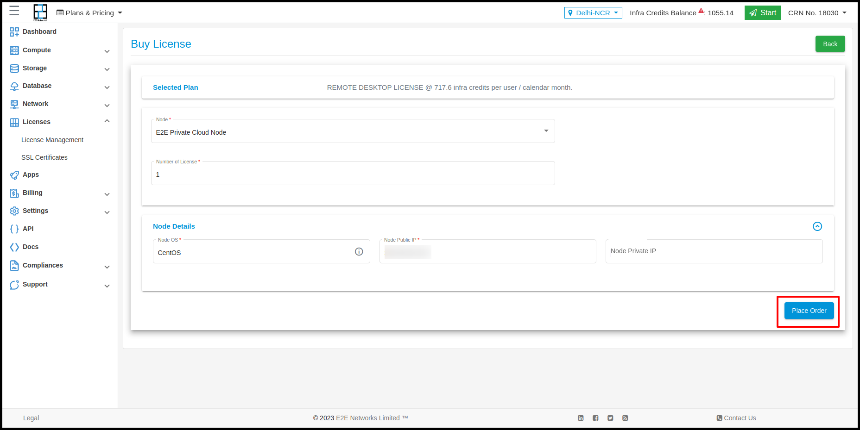860x430 pixels.
Task: Click the E2E Networks logo
Action: click(x=40, y=12)
